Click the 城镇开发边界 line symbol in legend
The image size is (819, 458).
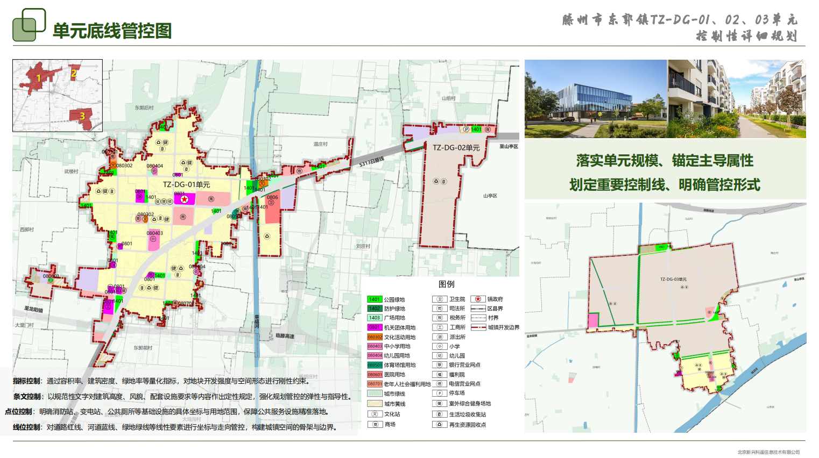(478, 327)
